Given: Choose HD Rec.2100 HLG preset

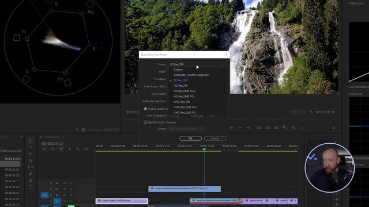Looking at the screenshot, I should (184, 91).
